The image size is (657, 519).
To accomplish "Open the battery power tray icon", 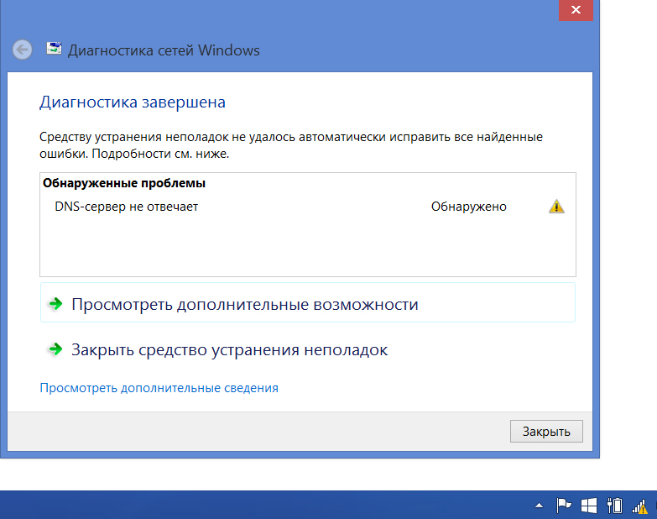I will coord(614,506).
